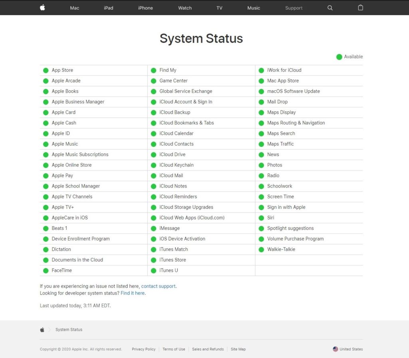Open search using the magnifier icon

pos(330,8)
